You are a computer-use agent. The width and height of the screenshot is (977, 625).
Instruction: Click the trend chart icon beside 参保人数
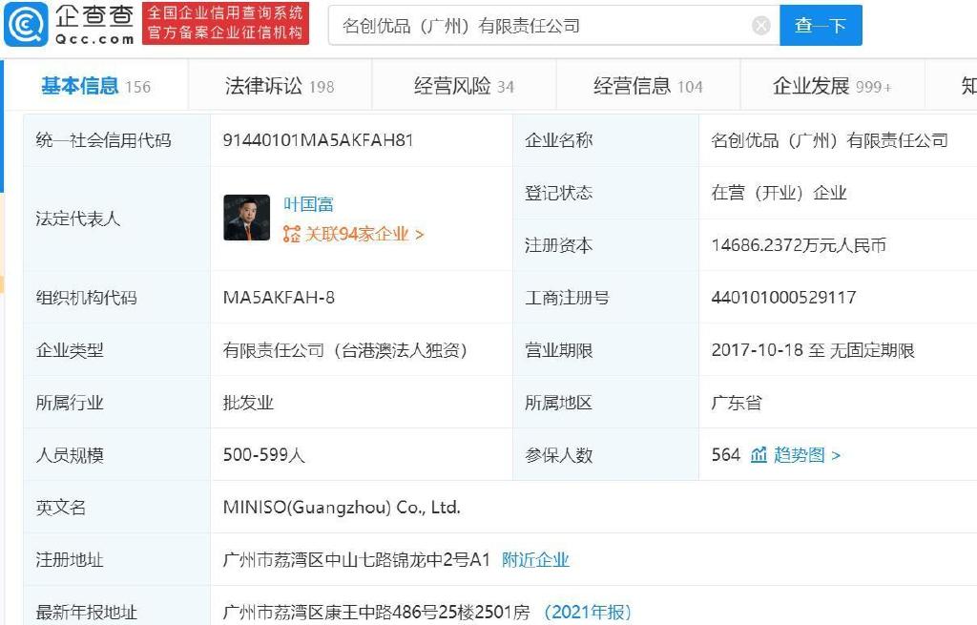[759, 455]
